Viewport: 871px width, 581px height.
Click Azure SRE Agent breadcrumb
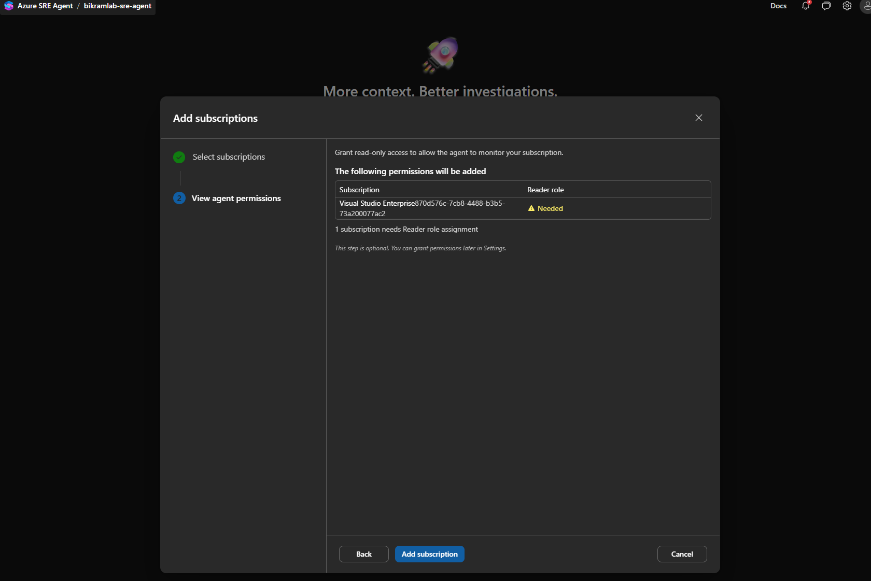tap(45, 6)
